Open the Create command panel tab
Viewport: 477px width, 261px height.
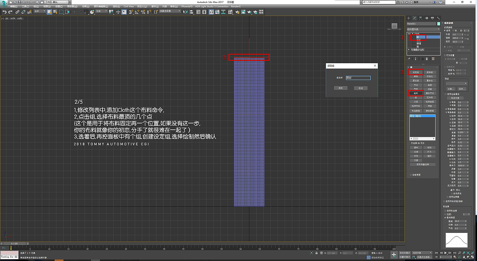pos(409,18)
